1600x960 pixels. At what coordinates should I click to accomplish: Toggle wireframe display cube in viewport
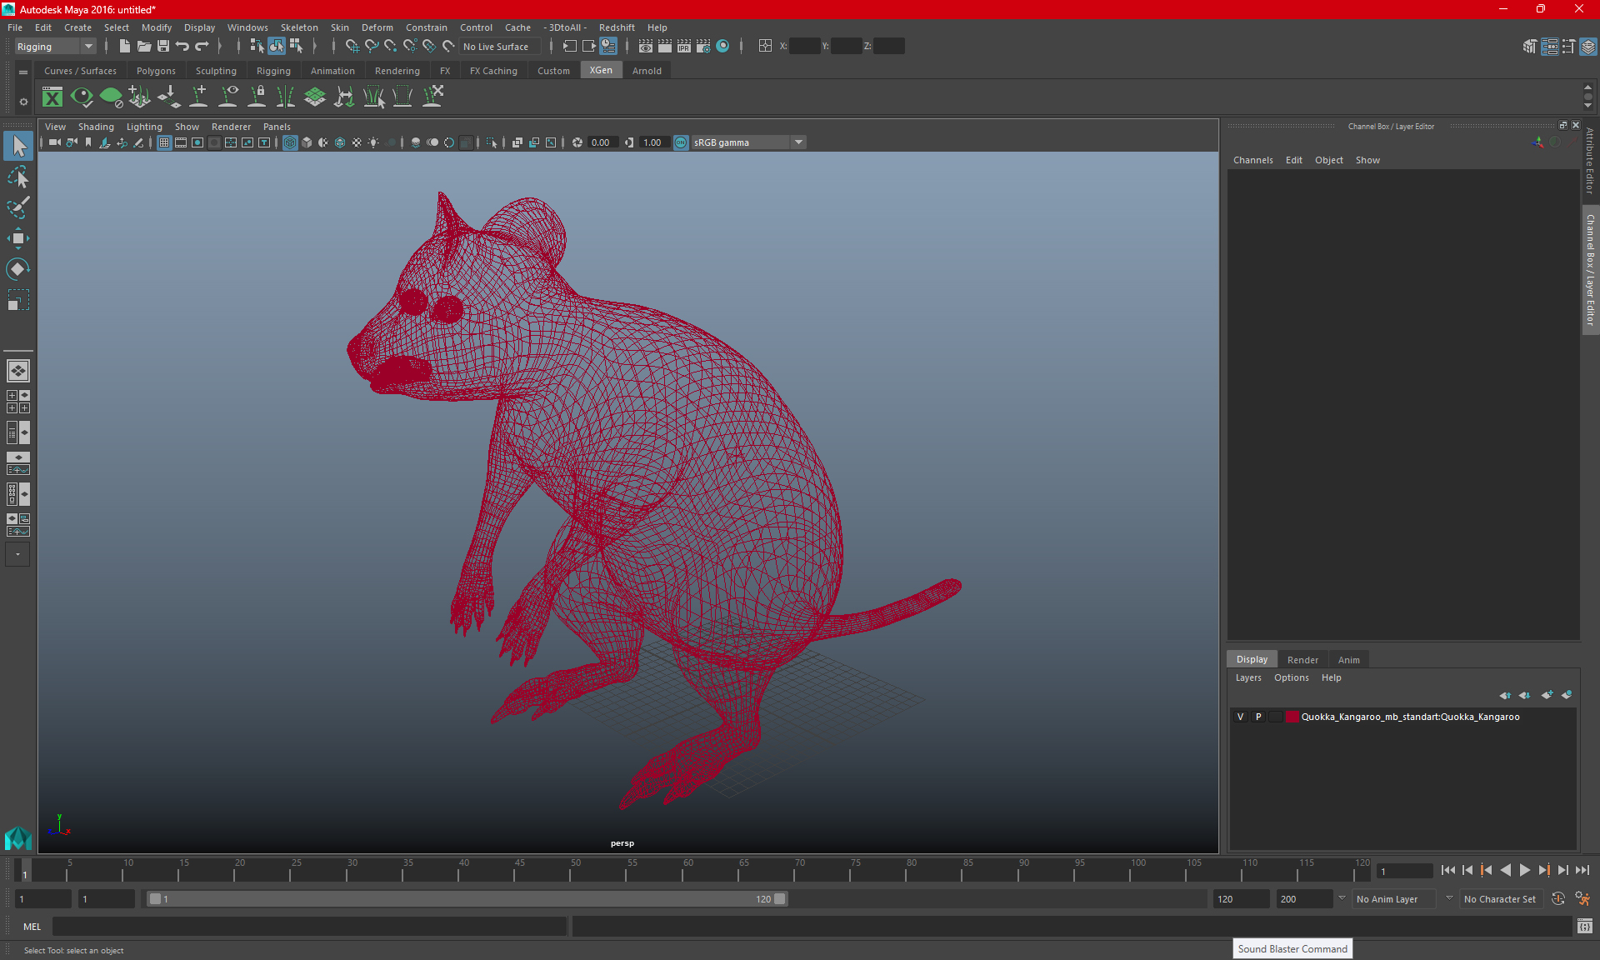click(290, 142)
